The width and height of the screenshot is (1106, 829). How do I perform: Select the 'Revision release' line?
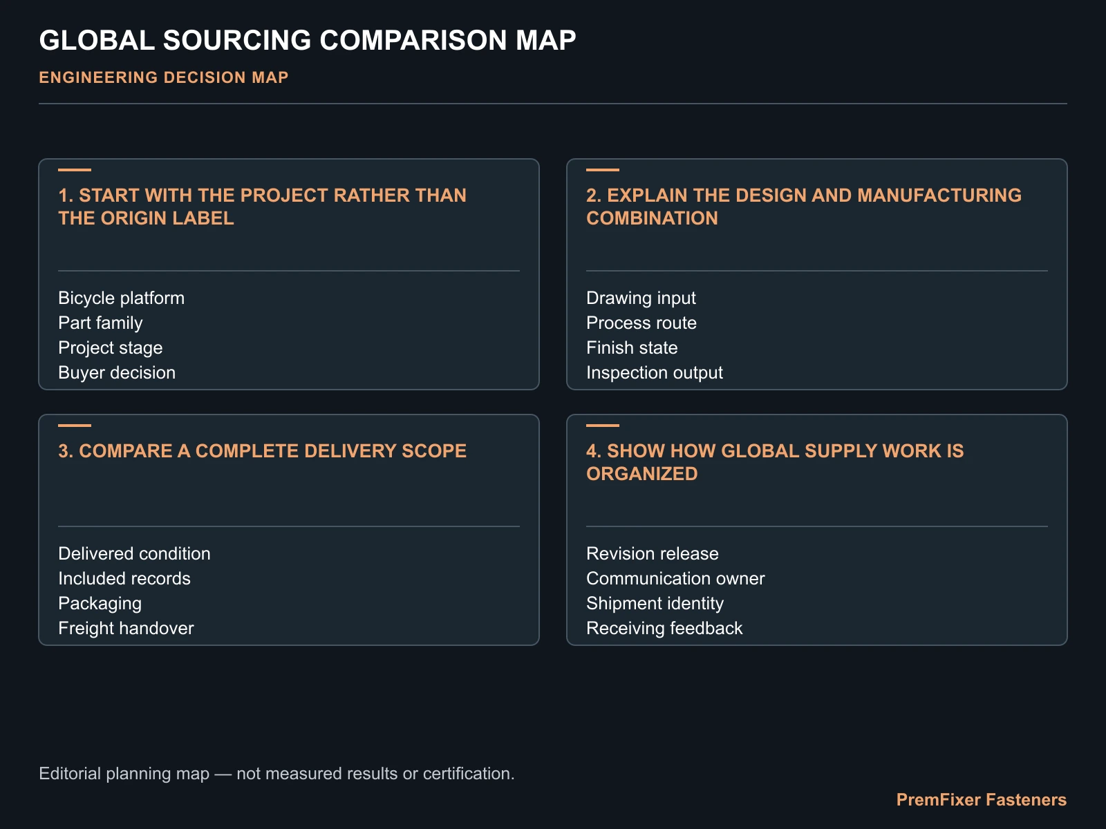click(x=653, y=553)
